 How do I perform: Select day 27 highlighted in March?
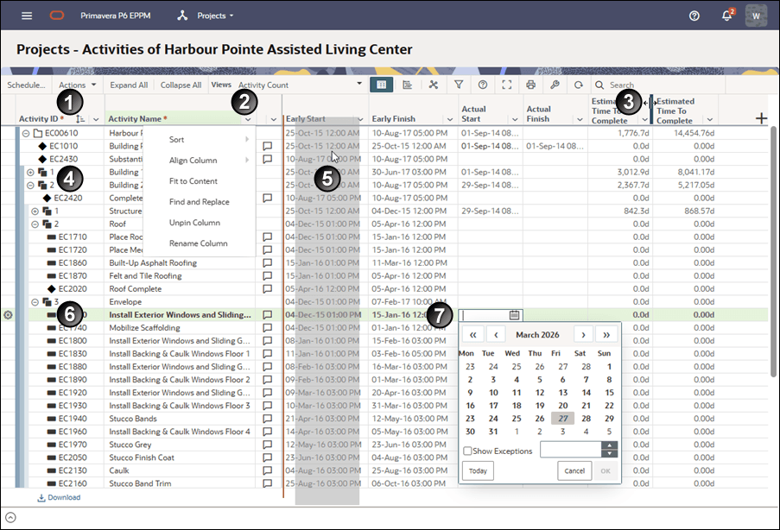tap(562, 419)
